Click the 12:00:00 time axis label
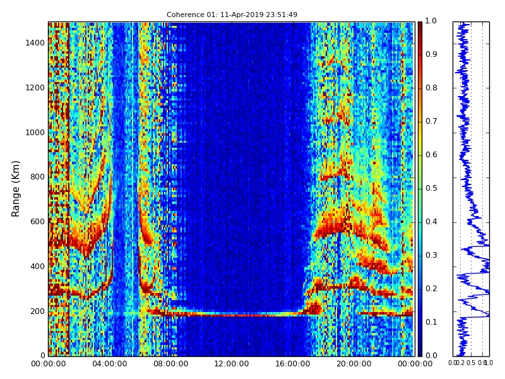This screenshot has height=379, width=505. [x=232, y=364]
